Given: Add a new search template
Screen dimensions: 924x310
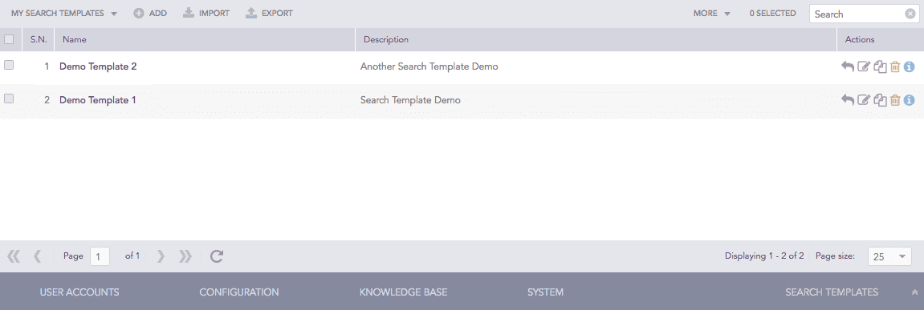Looking at the screenshot, I should pyautogui.click(x=150, y=13).
